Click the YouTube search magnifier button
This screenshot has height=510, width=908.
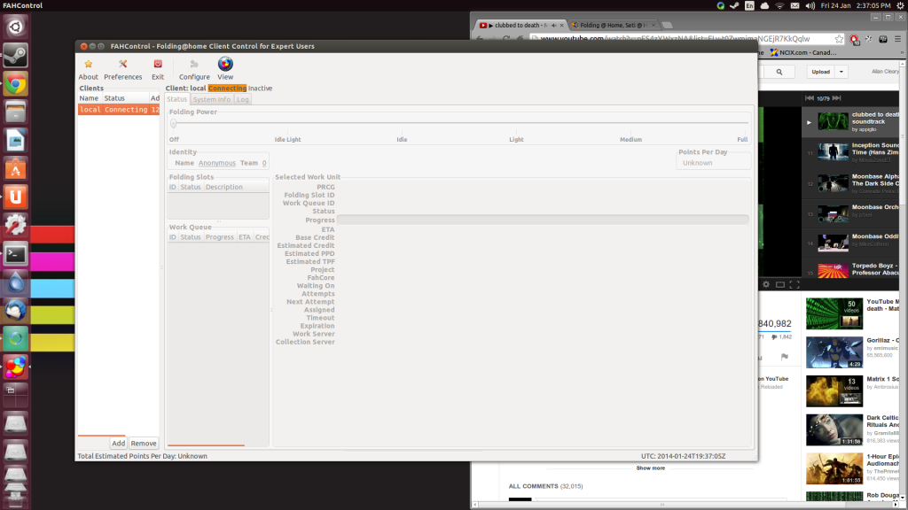pos(779,72)
